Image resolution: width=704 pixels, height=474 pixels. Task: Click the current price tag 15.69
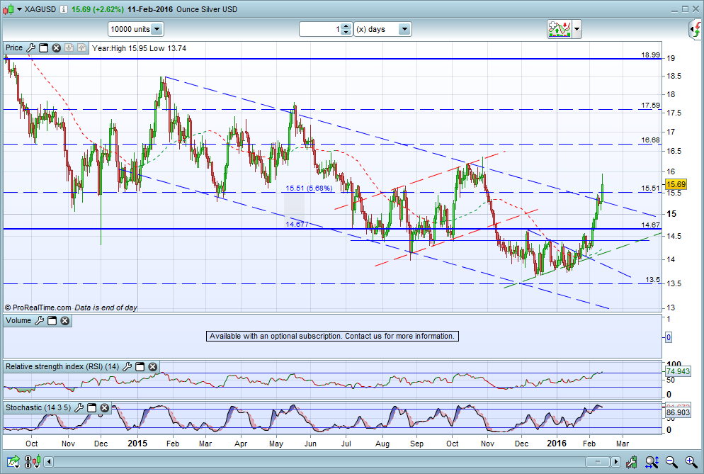676,184
